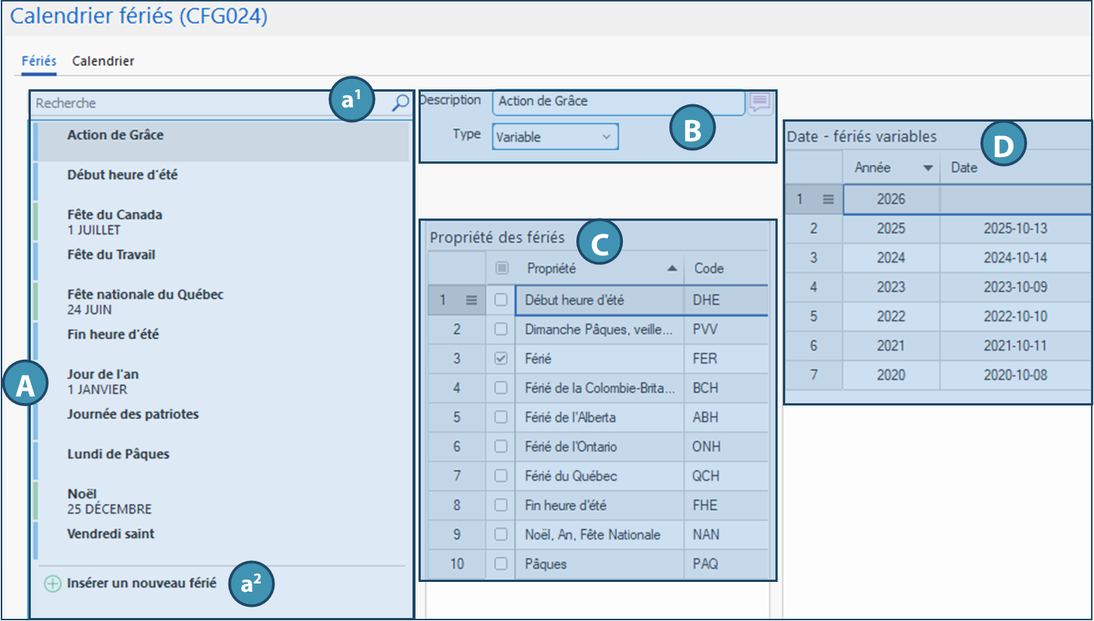Select Vendredi saint in the holiday list
Viewport: 1094px width, 621px height.
pos(110,534)
